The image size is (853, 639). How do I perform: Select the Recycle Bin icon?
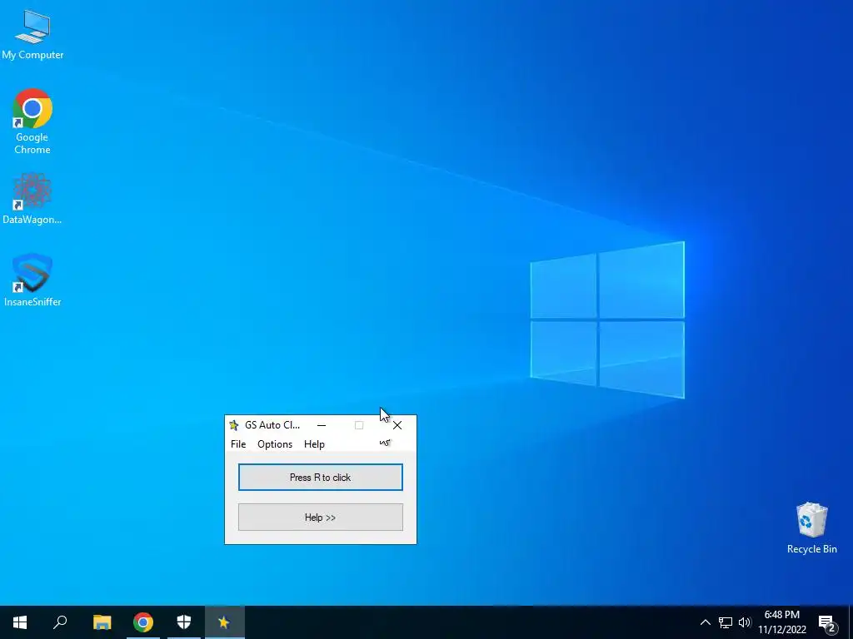811,528
